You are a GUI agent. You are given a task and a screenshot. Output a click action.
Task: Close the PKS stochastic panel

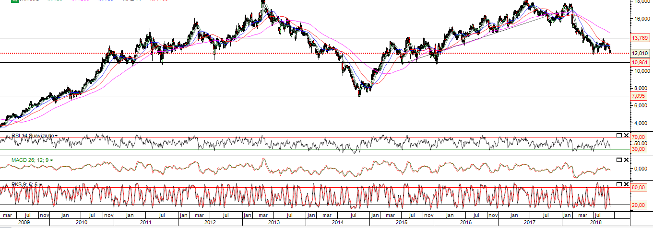coord(626,184)
